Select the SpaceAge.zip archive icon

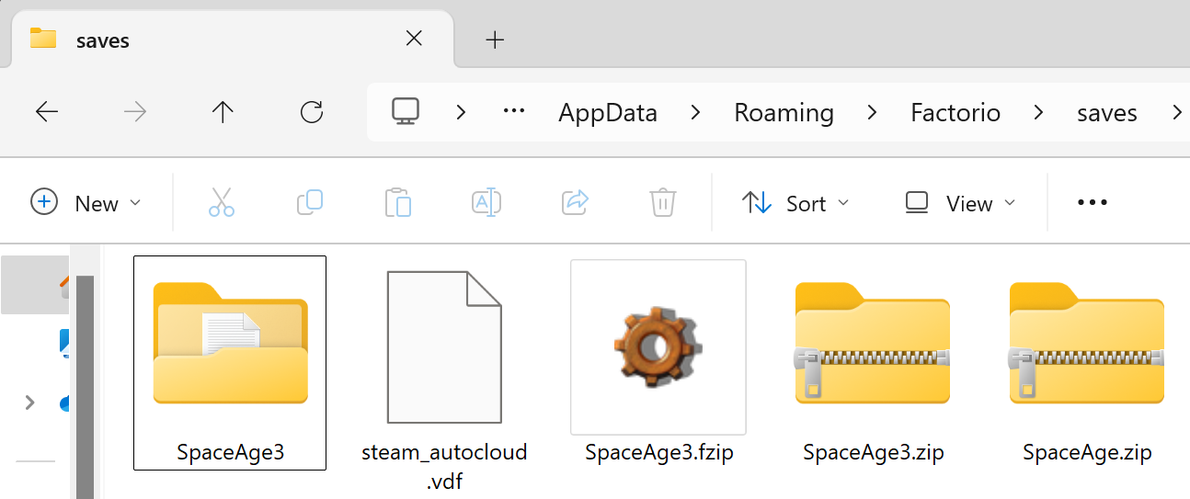click(1086, 343)
